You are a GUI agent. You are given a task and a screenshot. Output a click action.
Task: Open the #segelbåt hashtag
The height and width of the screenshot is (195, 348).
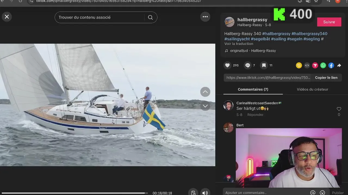click(260, 39)
